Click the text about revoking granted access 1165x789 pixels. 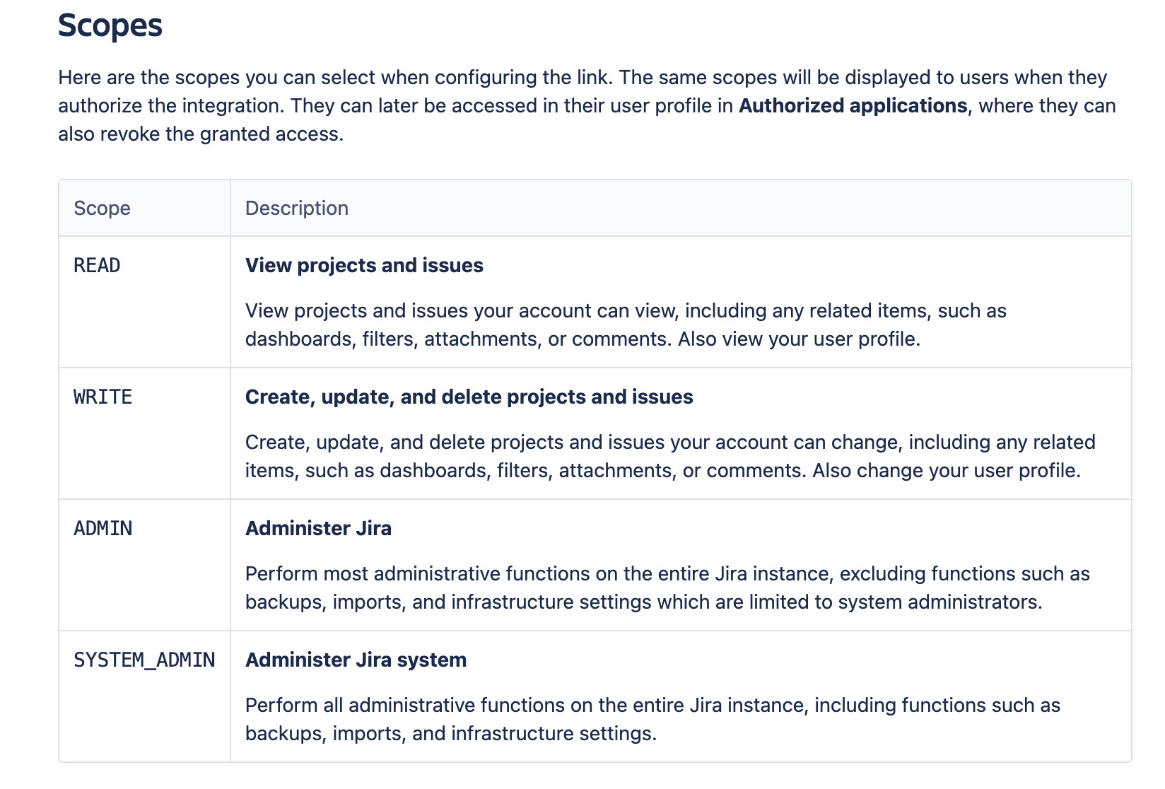(201, 134)
